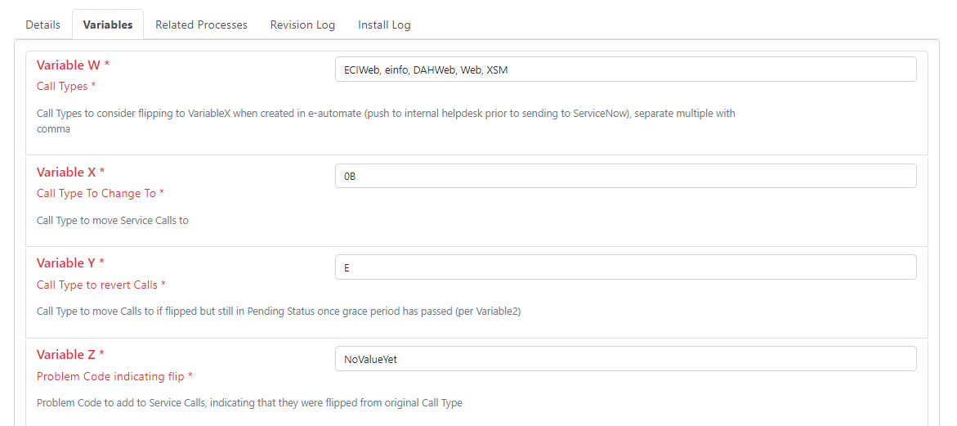Click the Call Type to revert Calls label

pyautogui.click(x=101, y=285)
